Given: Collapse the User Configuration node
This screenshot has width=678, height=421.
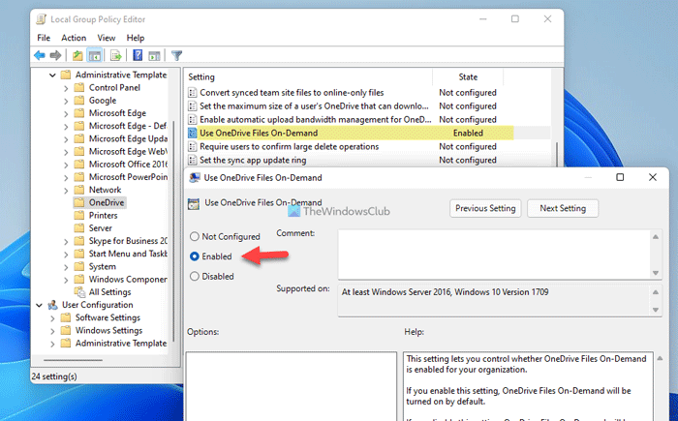Looking at the screenshot, I should tap(40, 305).
